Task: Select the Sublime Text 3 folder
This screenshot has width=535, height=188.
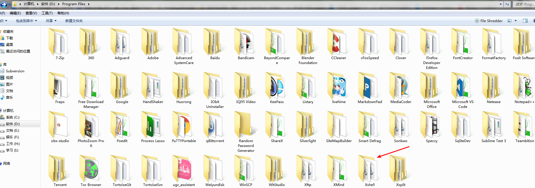Action: tap(494, 127)
